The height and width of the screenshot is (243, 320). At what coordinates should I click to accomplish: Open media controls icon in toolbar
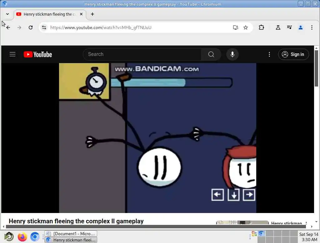[289, 27]
